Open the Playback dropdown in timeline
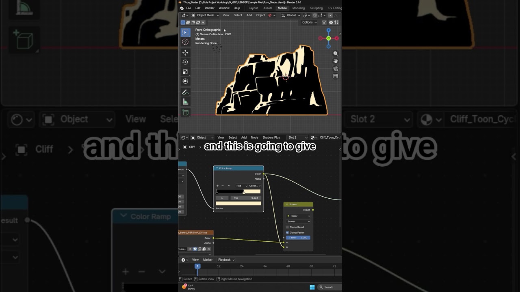 (226, 260)
